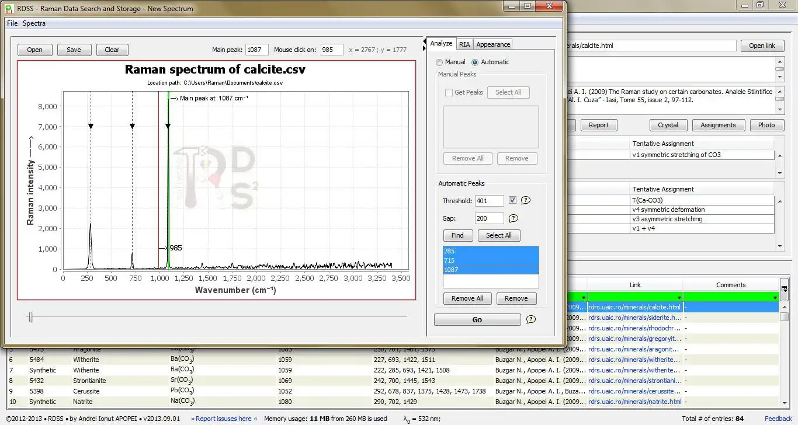798x425 pixels.
Task: Click the table's vertical scrollbar up arrow
Action: pos(784,306)
